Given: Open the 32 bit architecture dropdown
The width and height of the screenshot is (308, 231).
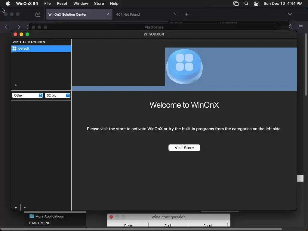Looking at the screenshot, I should (x=57, y=95).
